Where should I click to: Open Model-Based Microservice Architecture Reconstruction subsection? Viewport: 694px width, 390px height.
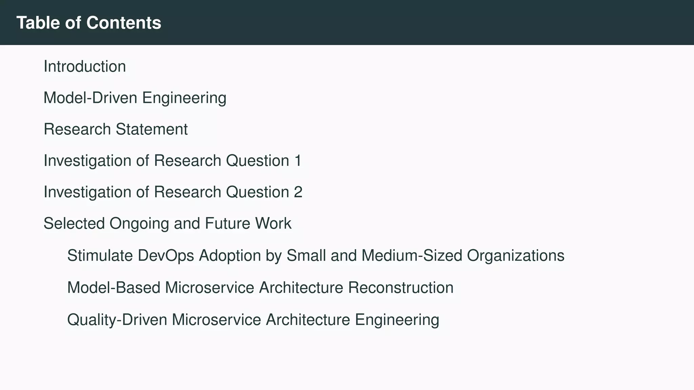click(260, 287)
